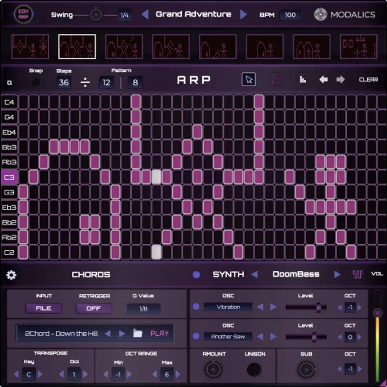Select the third pattern thumbnail
This screenshot has width=387, height=387.
(x=124, y=46)
